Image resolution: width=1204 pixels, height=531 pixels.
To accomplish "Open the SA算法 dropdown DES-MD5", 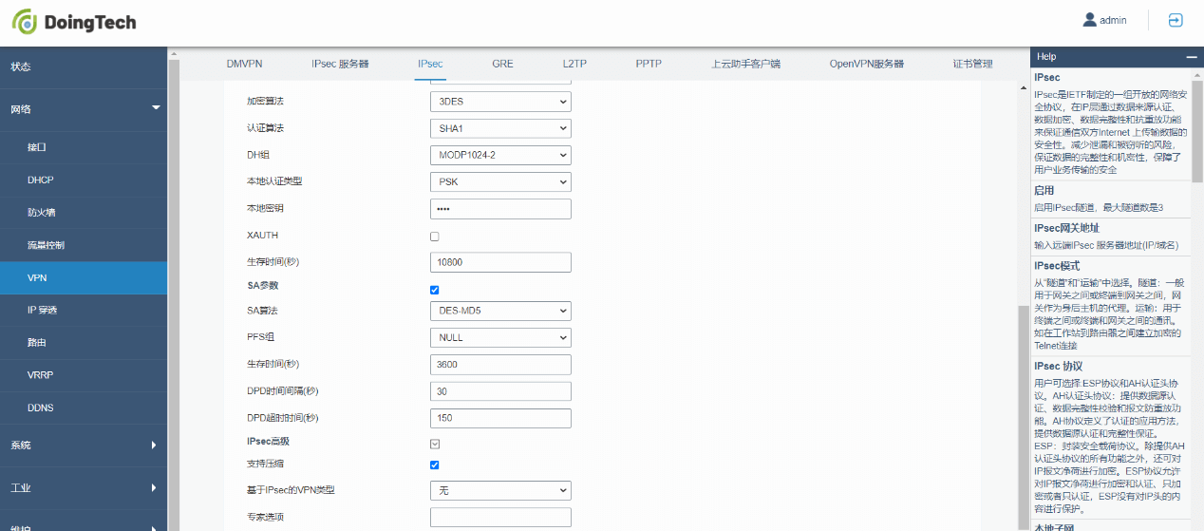I will pyautogui.click(x=500, y=311).
